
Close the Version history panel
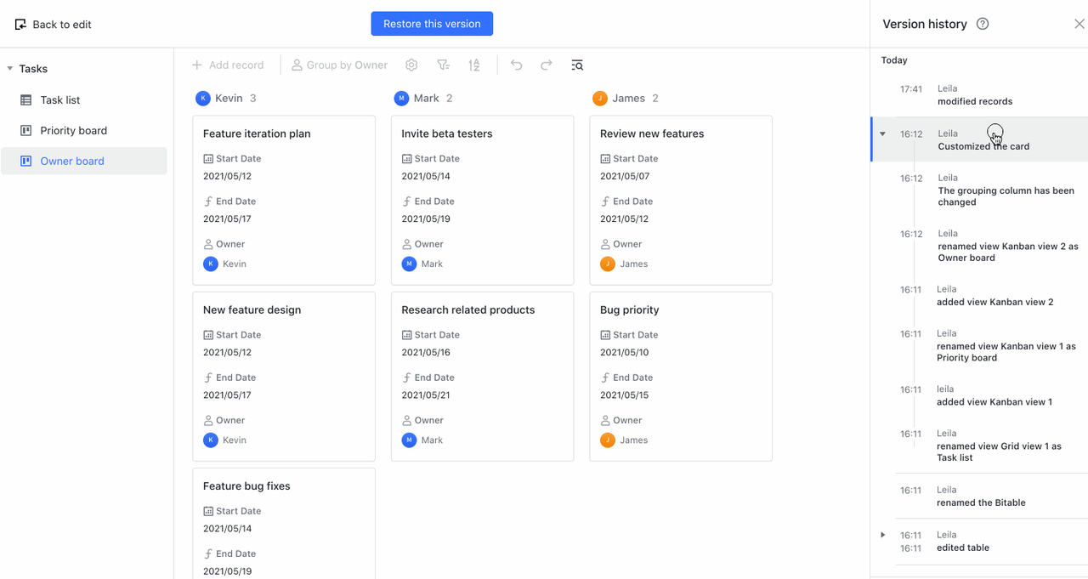[1079, 24]
